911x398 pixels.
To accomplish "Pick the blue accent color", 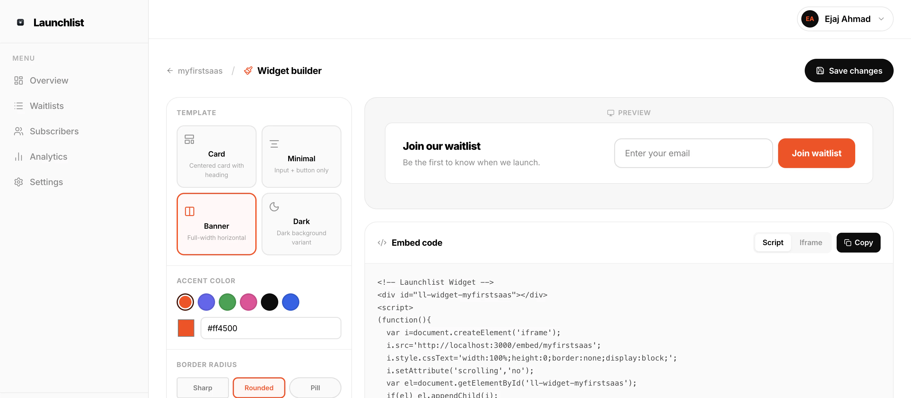I will pyautogui.click(x=291, y=302).
